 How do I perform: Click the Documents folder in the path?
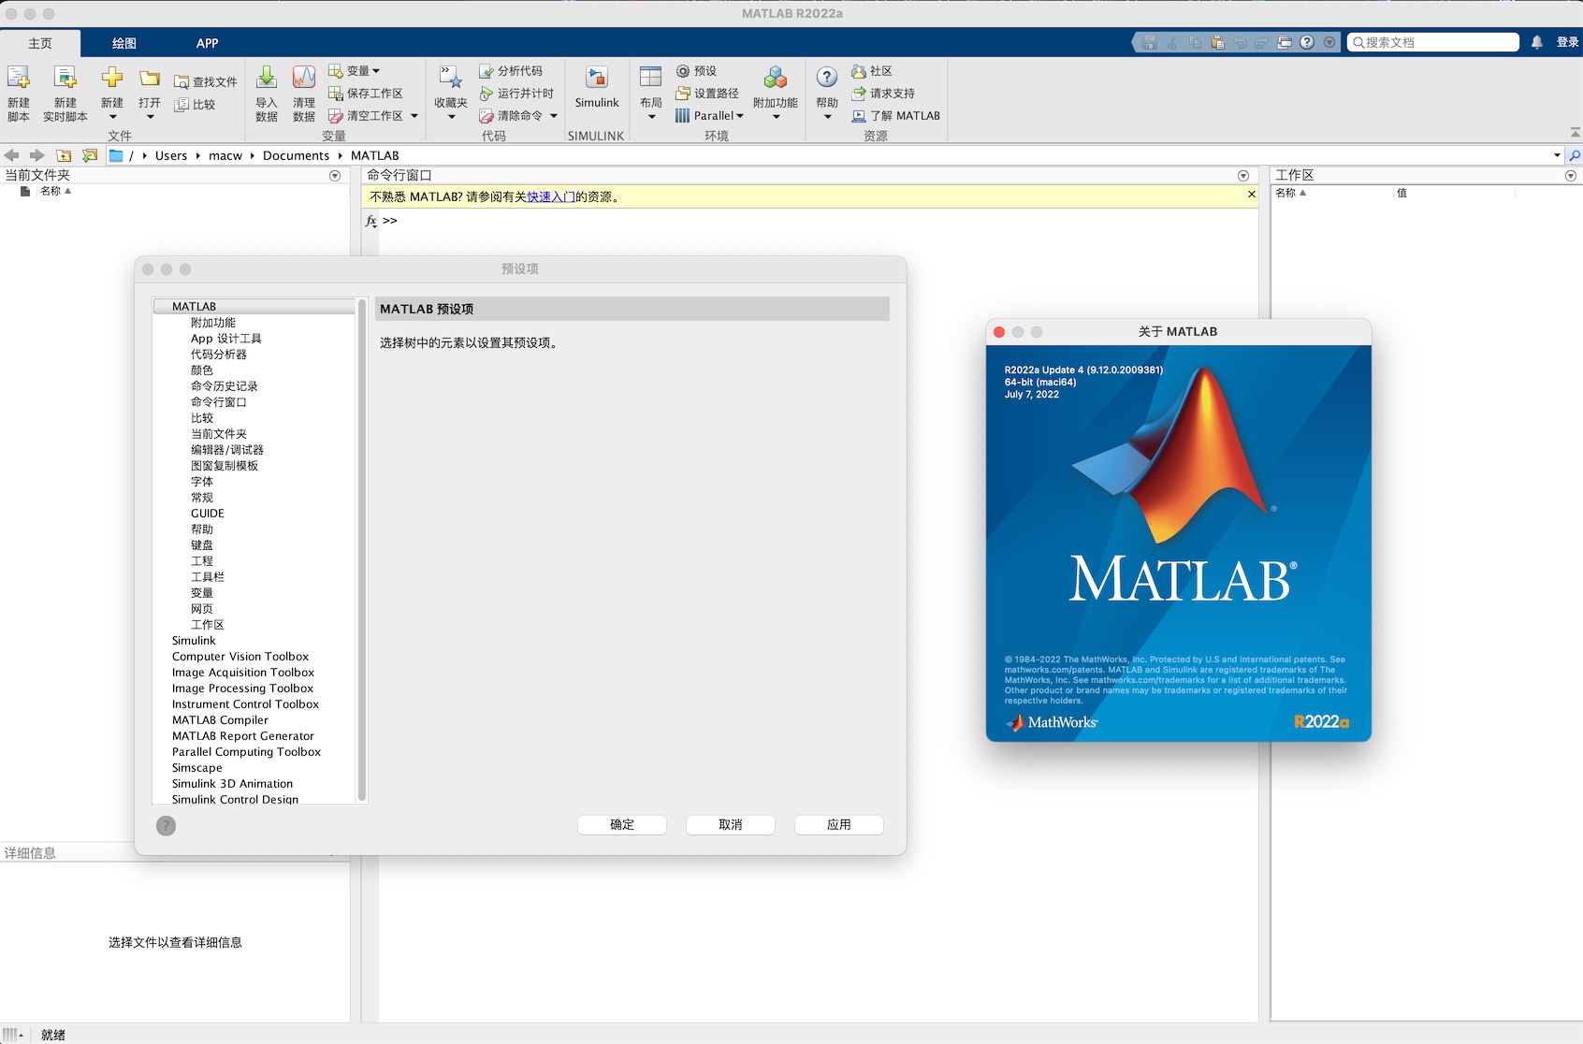pyautogui.click(x=296, y=155)
